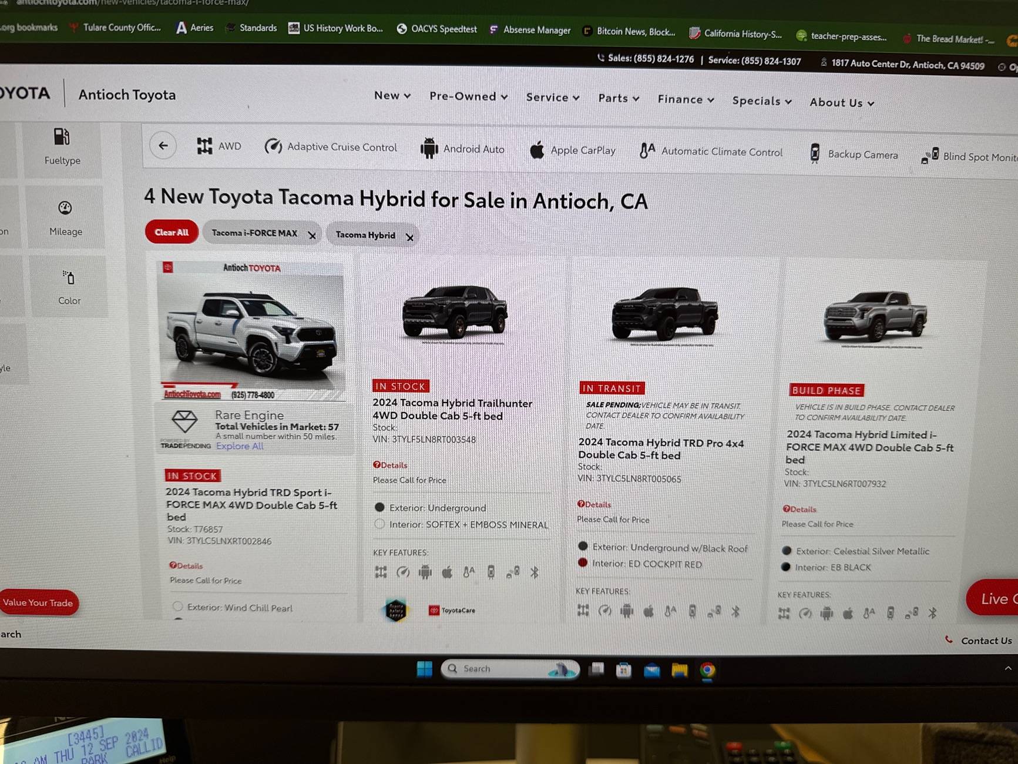Screen dimensions: 1018x764
Task: Click the Underground exterior color swatch on Trailhunter
Action: pos(379,507)
